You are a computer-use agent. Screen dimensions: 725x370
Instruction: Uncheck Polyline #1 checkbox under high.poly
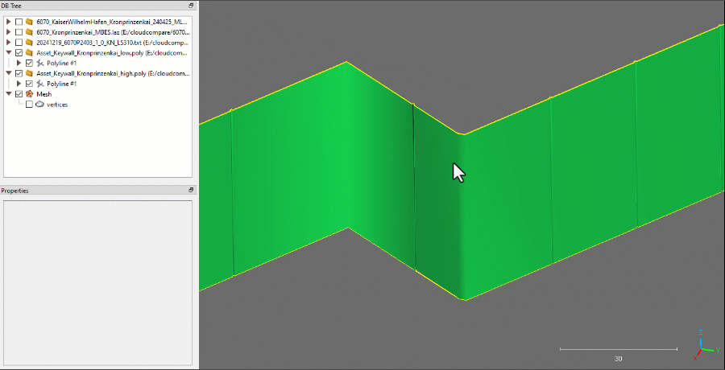29,84
